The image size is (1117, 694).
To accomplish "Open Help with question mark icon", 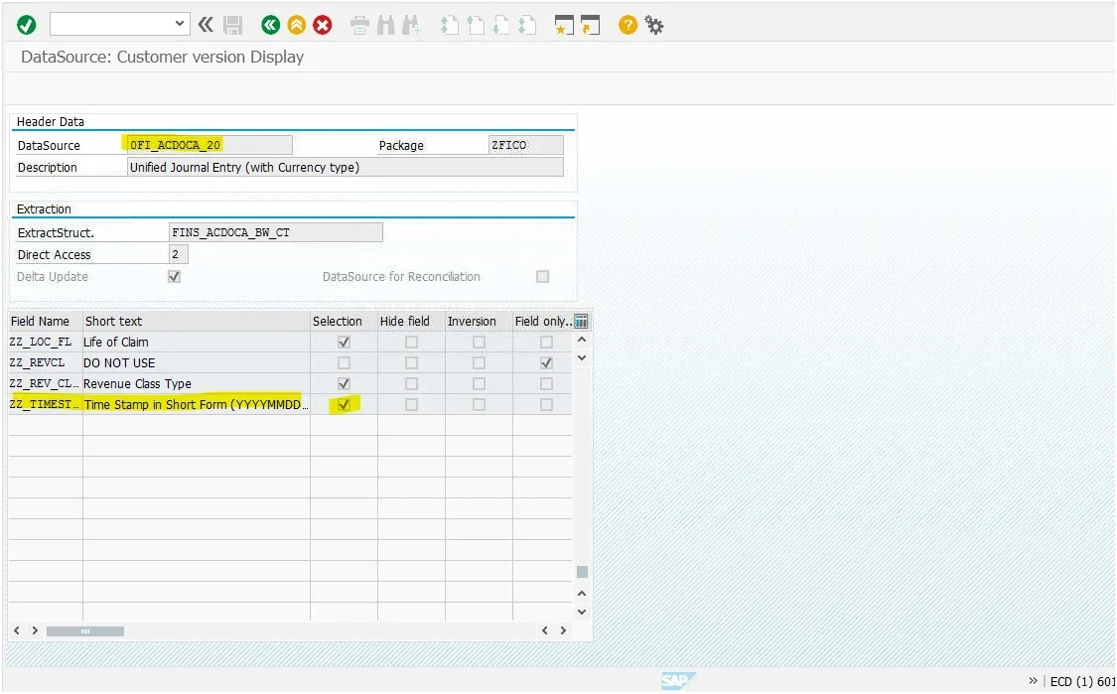I will [x=628, y=26].
